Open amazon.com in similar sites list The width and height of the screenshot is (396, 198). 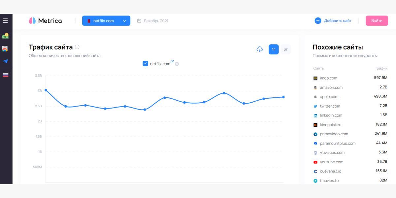click(x=331, y=87)
